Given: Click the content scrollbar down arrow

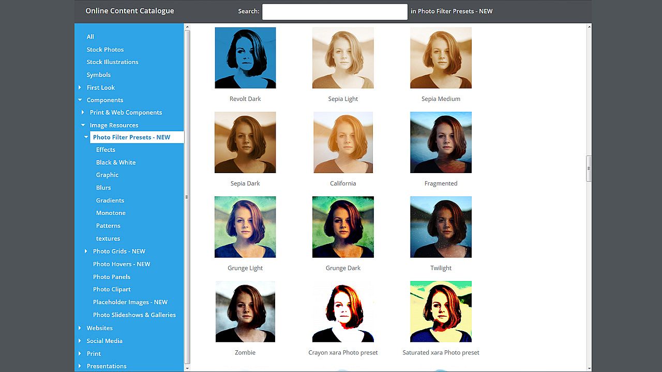Looking at the screenshot, I should (x=589, y=368).
